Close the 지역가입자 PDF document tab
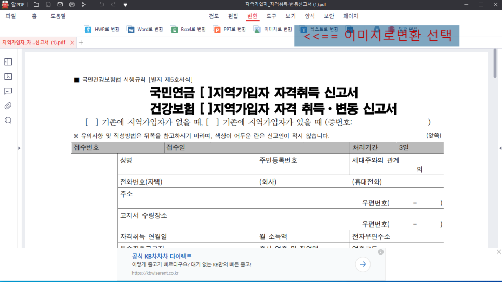 72,43
